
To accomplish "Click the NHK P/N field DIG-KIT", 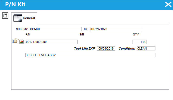I will click(56, 29).
